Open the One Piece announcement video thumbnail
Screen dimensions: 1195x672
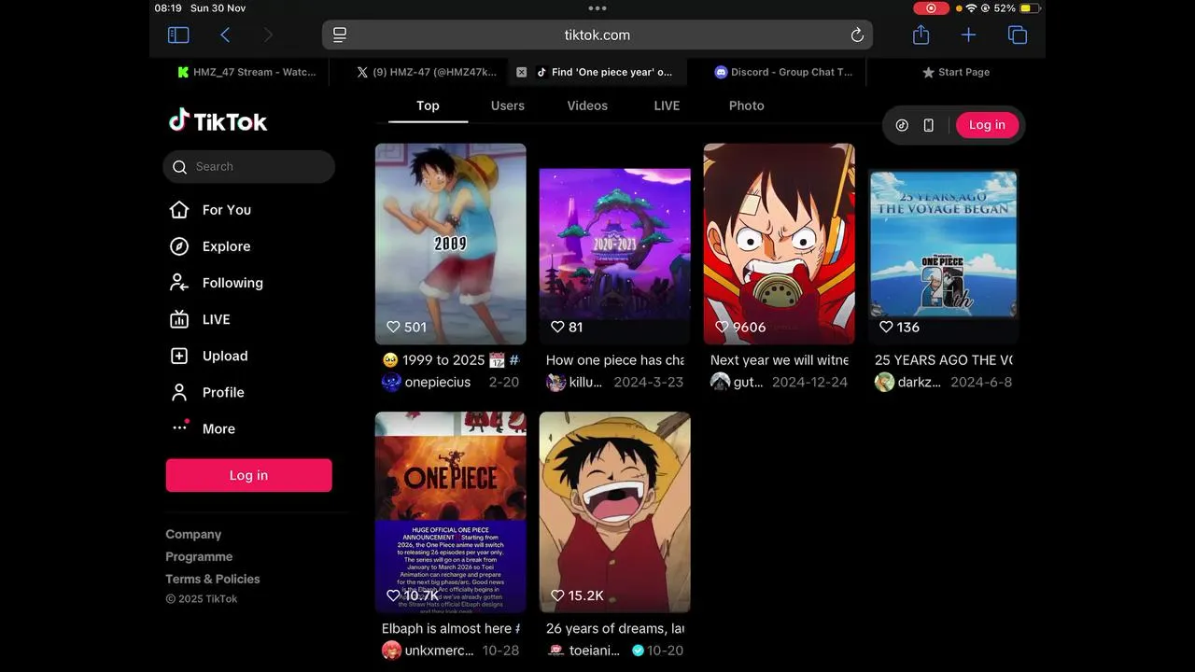(x=451, y=512)
